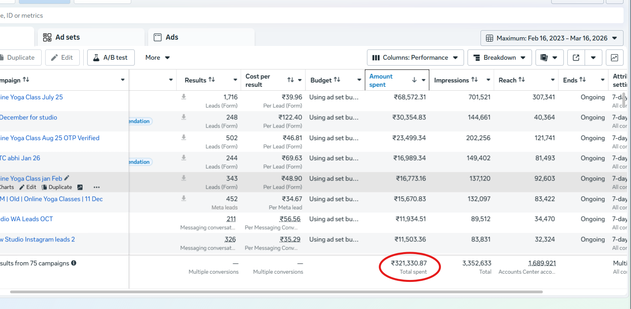The image size is (631, 309).
Task: Open the Breakdown dropdown
Action: [499, 58]
